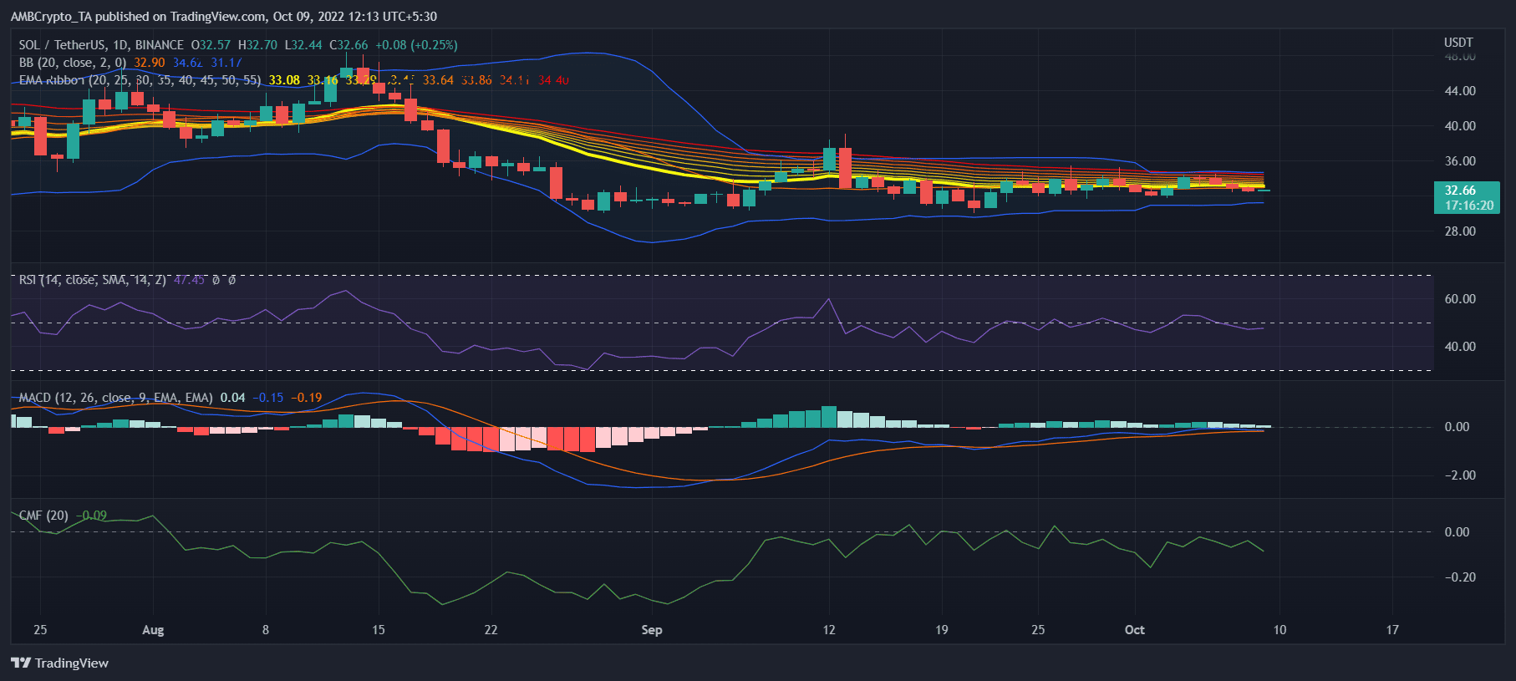The width and height of the screenshot is (1516, 681).
Task: Click the -2.00 level on MACD scale
Action: 1459,475
